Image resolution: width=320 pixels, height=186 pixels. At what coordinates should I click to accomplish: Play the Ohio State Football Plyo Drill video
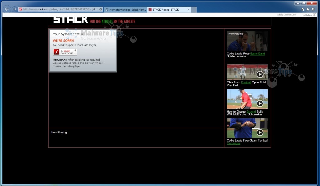click(x=260, y=74)
